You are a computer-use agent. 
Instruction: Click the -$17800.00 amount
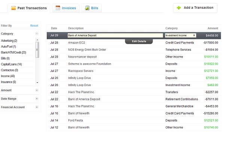tap(211, 43)
